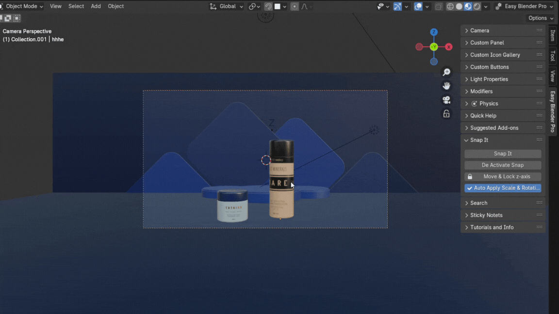559x314 pixels.
Task: Click the zoom magnifier icon in viewport
Action: click(x=446, y=72)
